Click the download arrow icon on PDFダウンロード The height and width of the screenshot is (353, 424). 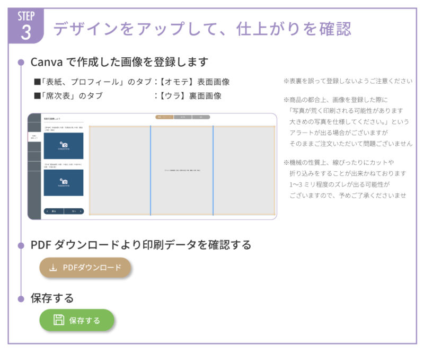[53, 268]
